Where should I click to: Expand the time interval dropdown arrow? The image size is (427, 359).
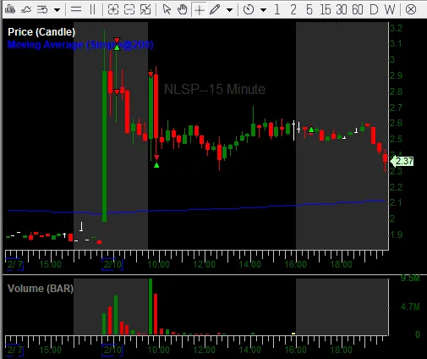tap(263, 10)
